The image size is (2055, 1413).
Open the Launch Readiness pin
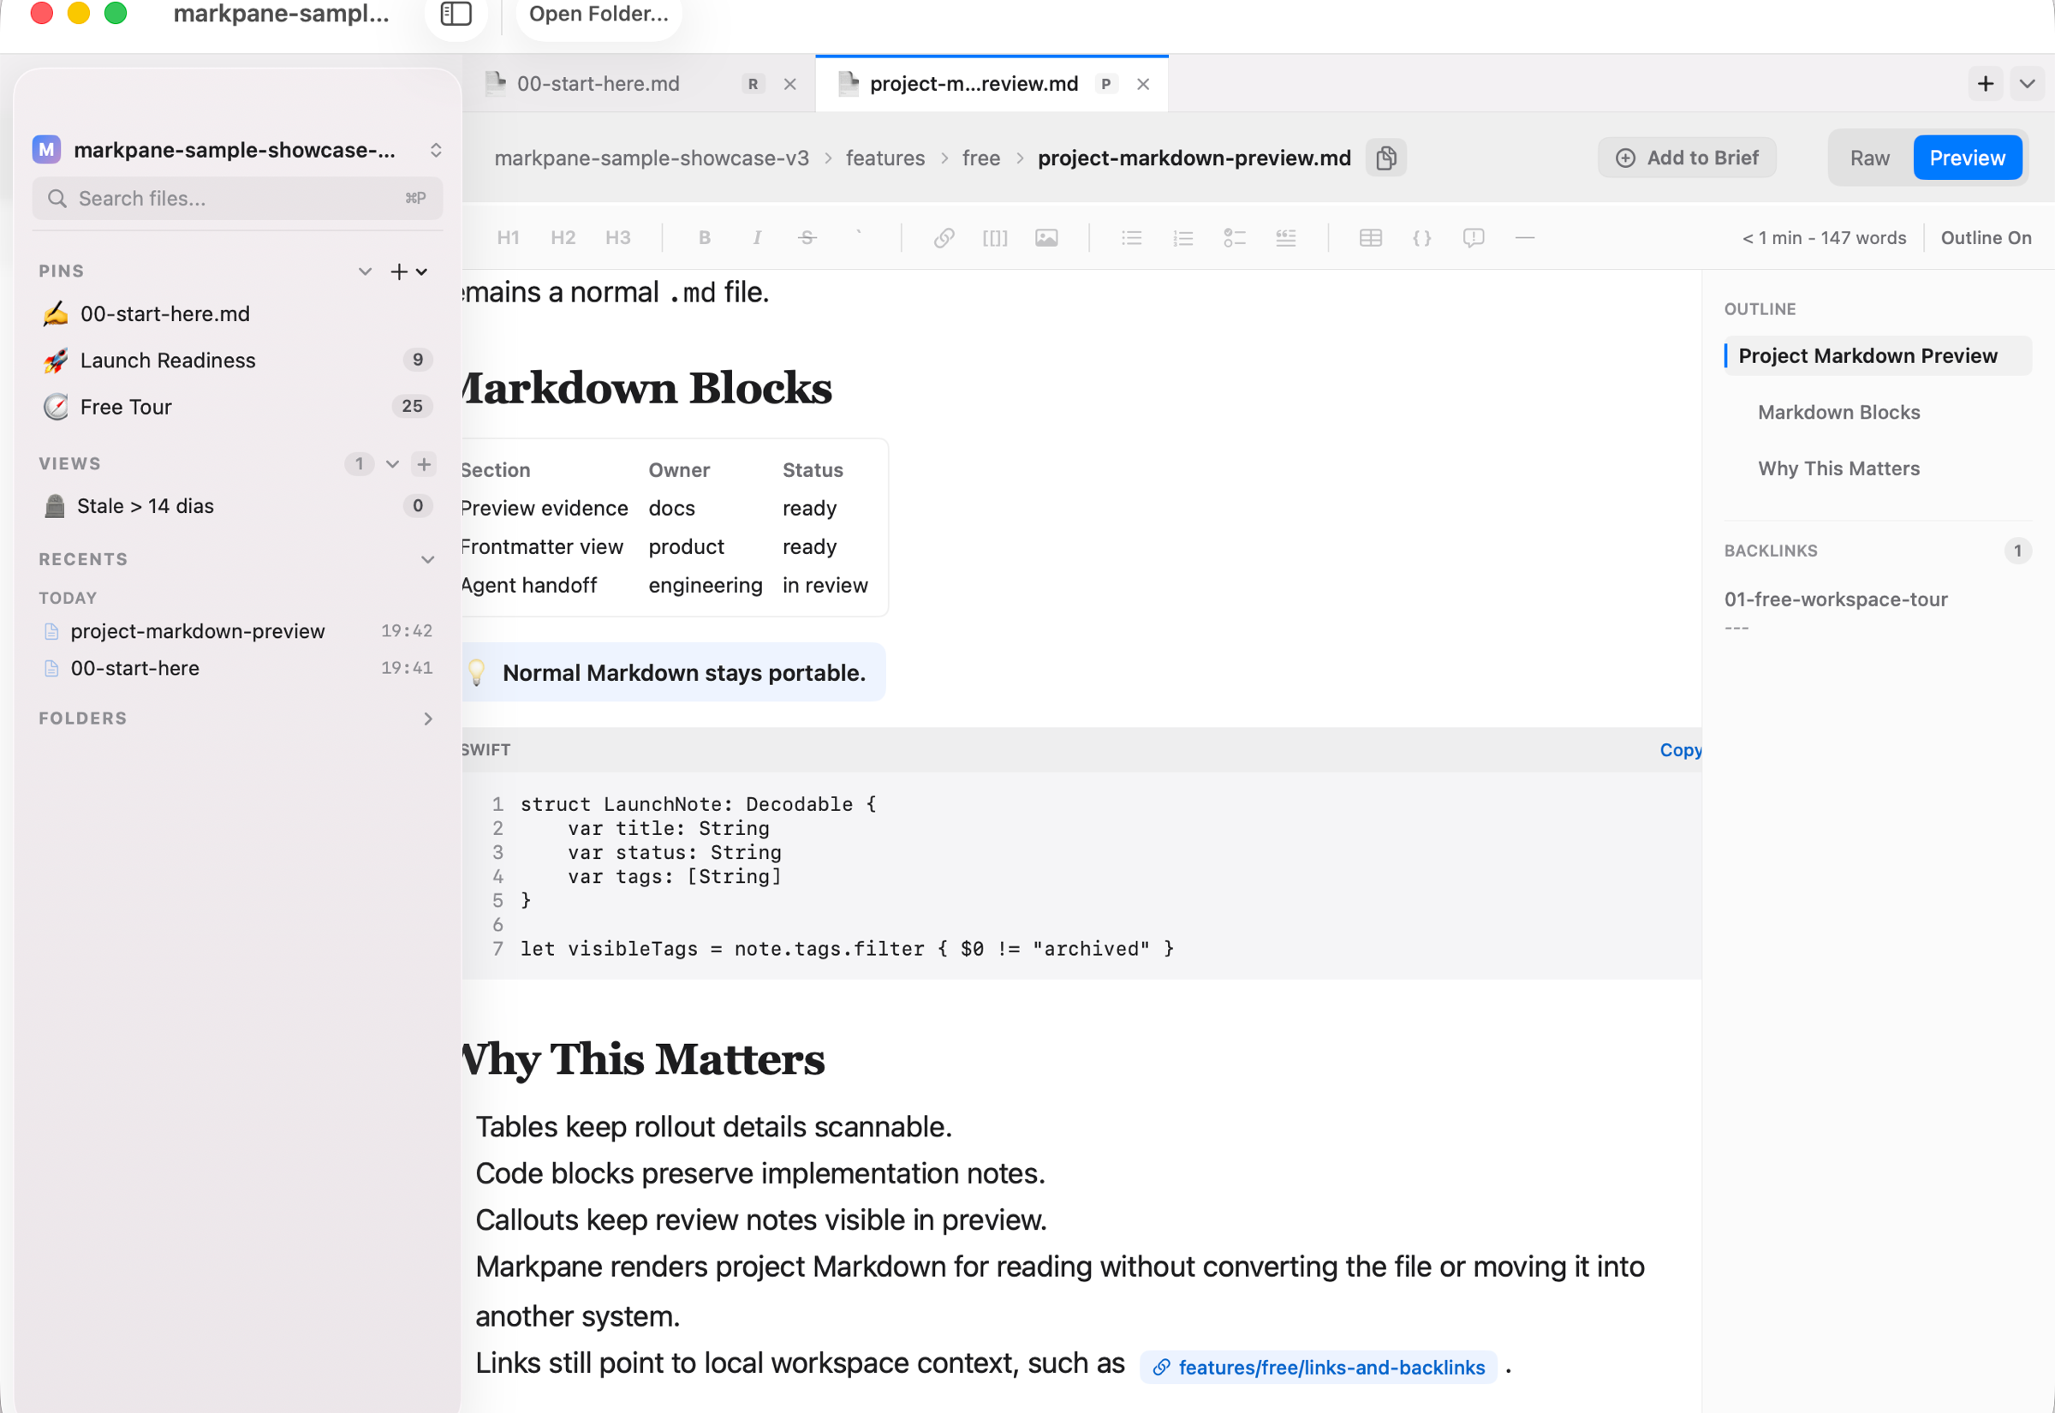(x=237, y=361)
